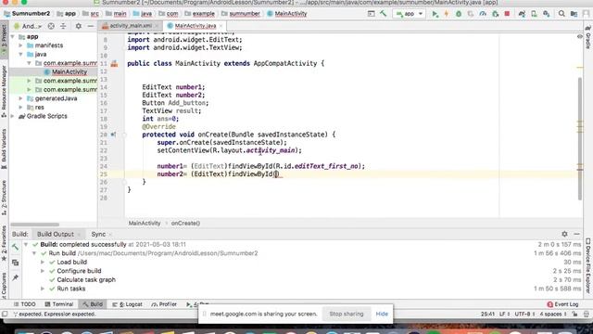The height and width of the screenshot is (334, 593).
Task: Sync project with Gradle files icon
Action: (x=522, y=14)
